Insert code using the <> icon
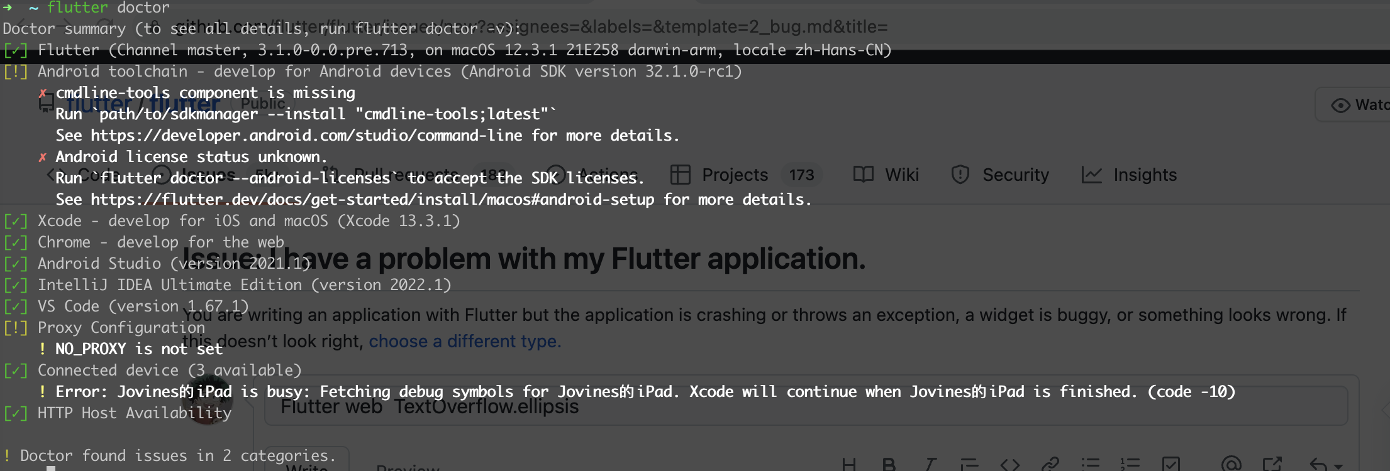Image resolution: width=1390 pixels, height=471 pixels. point(1009,465)
